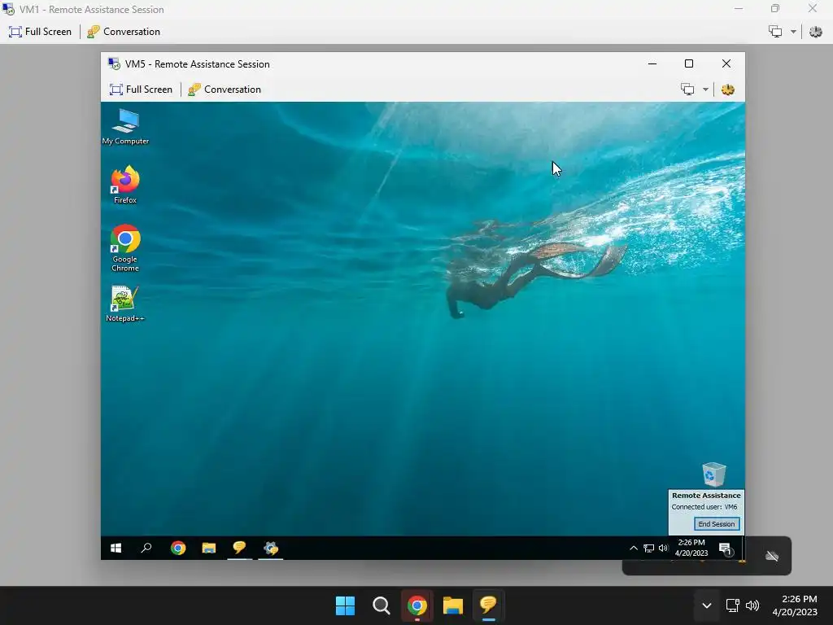Close the VM5 Remote Assistance window
The height and width of the screenshot is (625, 833).
point(726,63)
